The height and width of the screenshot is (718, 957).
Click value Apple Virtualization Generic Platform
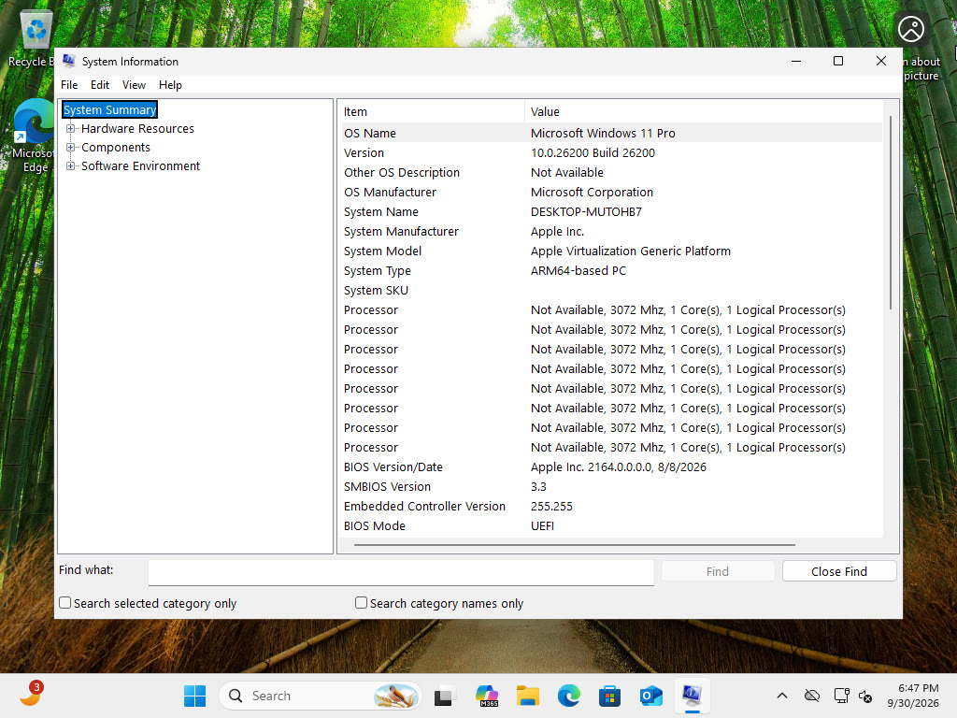[x=631, y=251]
